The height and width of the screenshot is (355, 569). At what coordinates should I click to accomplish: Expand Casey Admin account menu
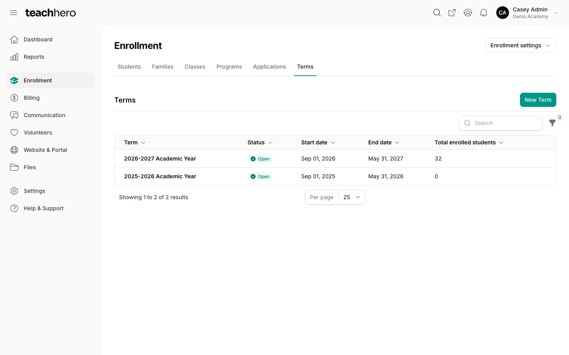click(528, 13)
